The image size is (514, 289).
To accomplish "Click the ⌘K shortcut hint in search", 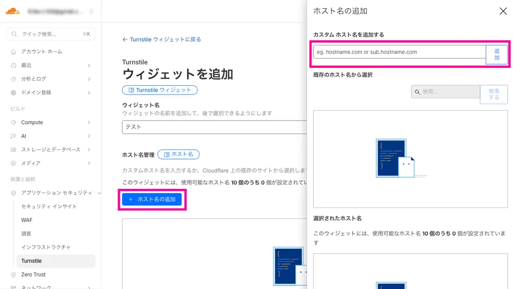I will (86, 34).
